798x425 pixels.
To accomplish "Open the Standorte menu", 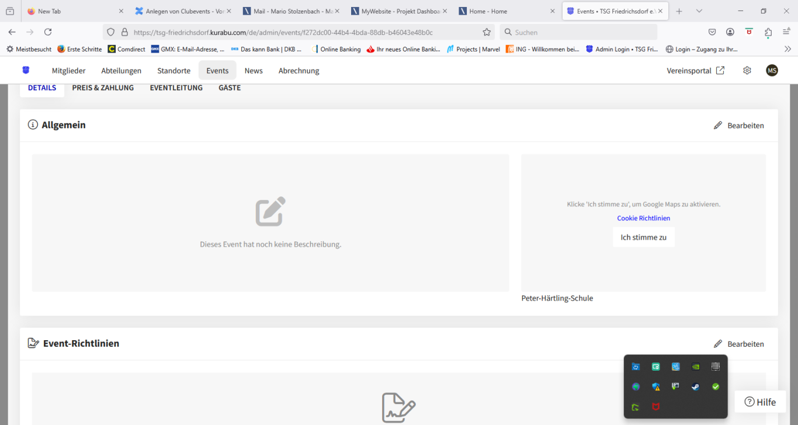I will pos(174,70).
